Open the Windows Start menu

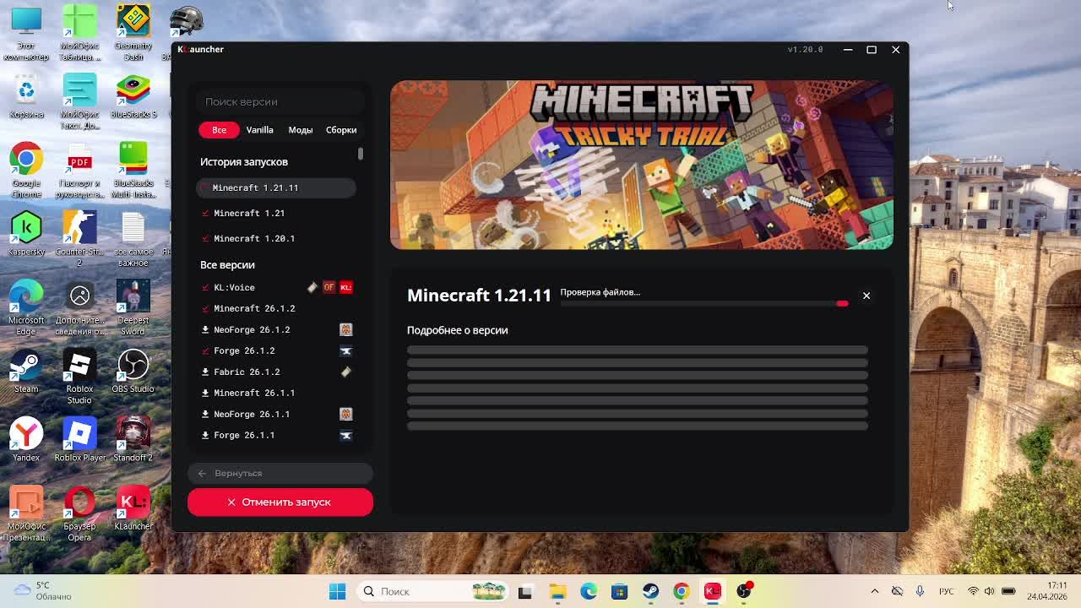click(x=337, y=591)
